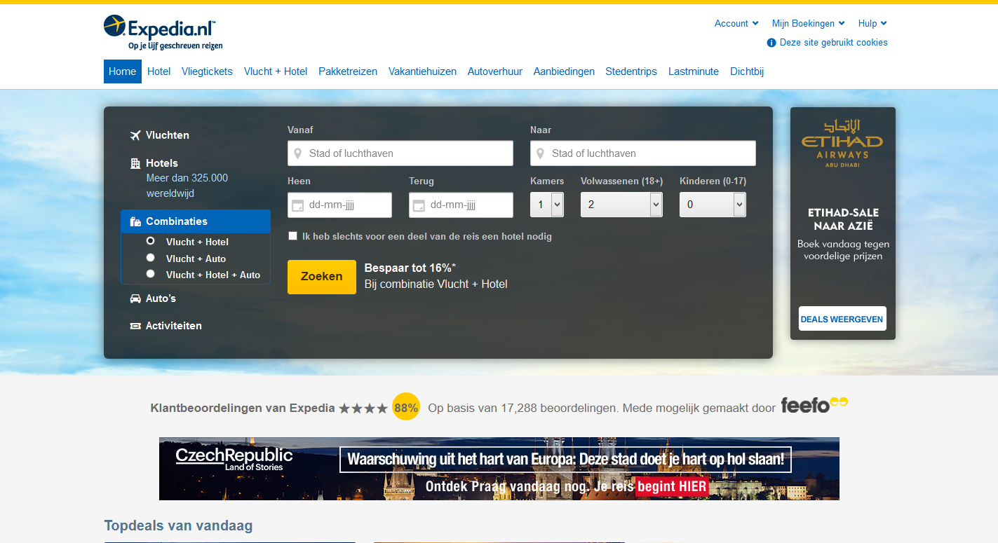Click the Naar city or airport field

(643, 153)
